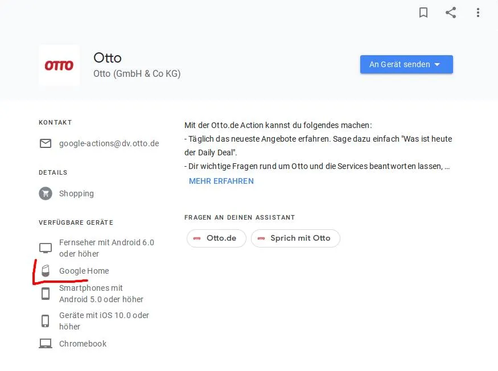Click FRAGEN AN DEINEN ASSISTANT heading

[240, 217]
